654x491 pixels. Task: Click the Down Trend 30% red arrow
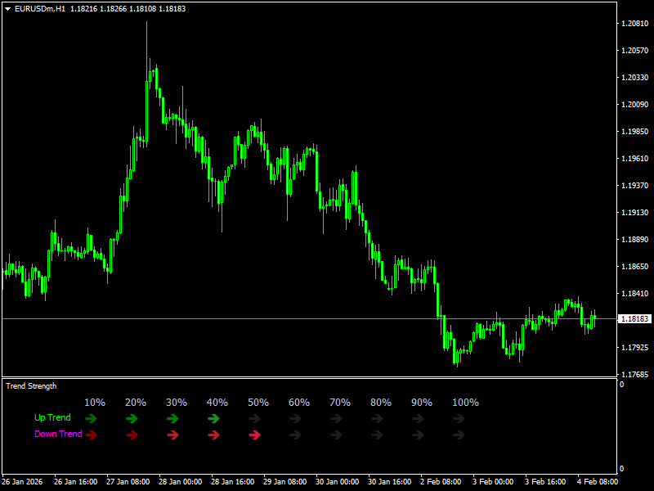click(x=173, y=435)
